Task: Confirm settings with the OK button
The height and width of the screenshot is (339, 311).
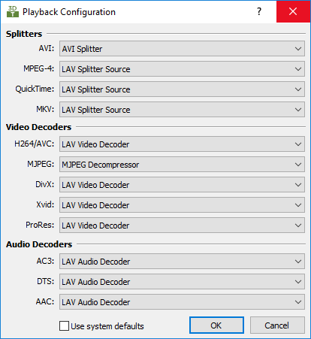Action: tap(216, 325)
